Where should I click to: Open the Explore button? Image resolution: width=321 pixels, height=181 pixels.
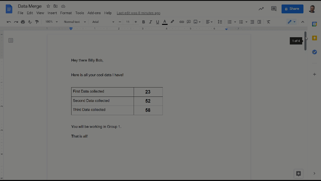tap(298, 173)
